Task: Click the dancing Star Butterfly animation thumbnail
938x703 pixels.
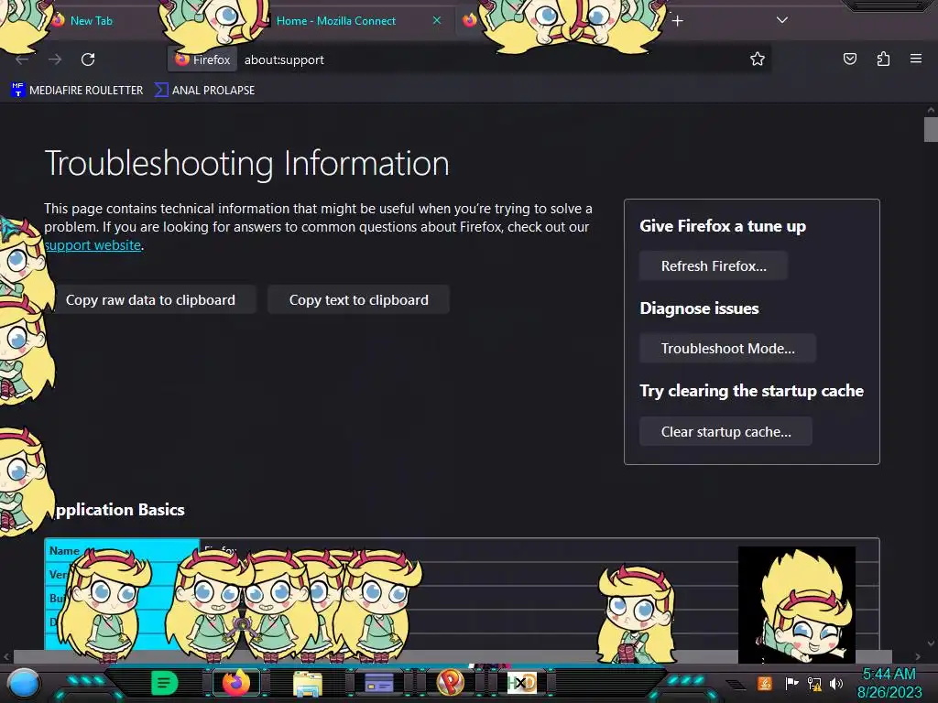Action: [796, 604]
